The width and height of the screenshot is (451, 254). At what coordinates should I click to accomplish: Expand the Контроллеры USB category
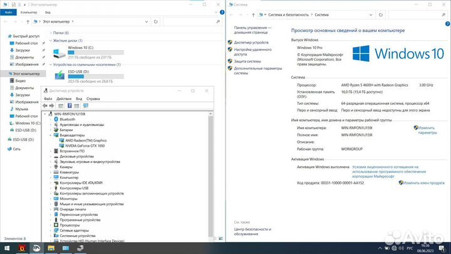[51, 188]
